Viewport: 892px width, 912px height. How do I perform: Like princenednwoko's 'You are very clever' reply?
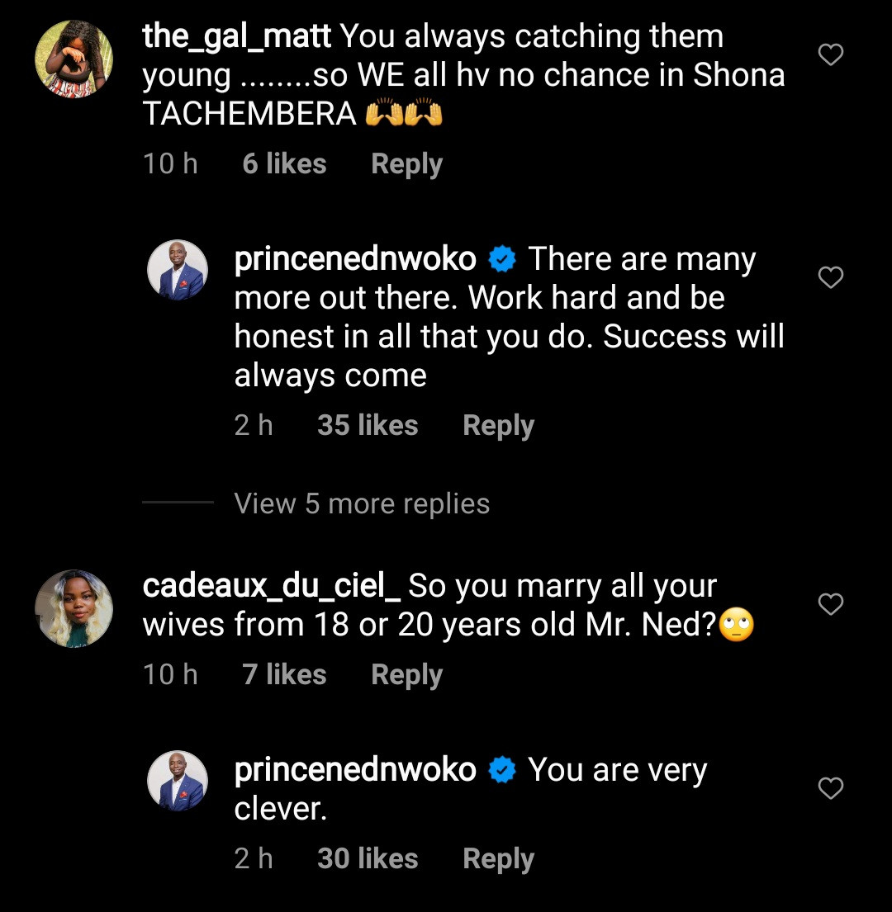tap(830, 789)
